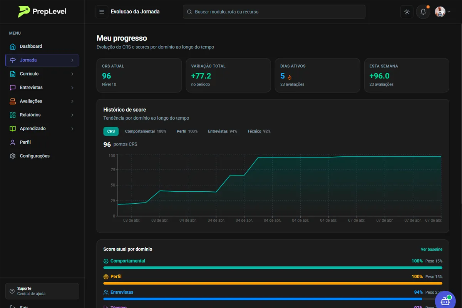462x308 pixels.
Task: Click the Entrevistas chat bubble icon
Action: pyautogui.click(x=13, y=88)
